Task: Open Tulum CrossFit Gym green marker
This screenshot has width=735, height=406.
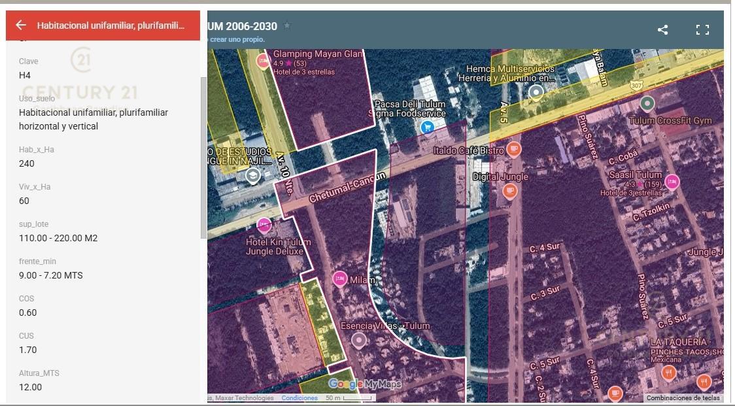Action: click(647, 103)
